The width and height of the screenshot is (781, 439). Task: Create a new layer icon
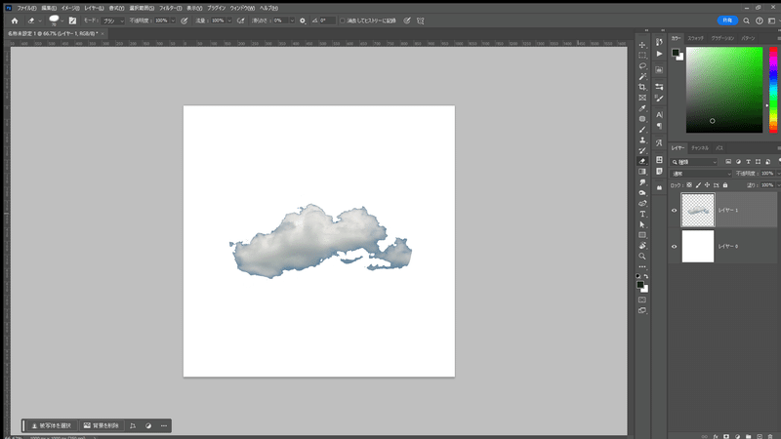(760, 436)
